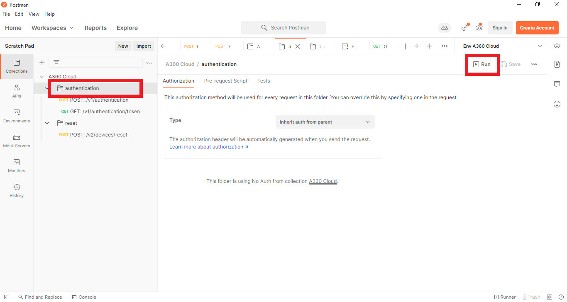Click the forward arrow in tab bar
The image size is (567, 302).
[x=416, y=46]
